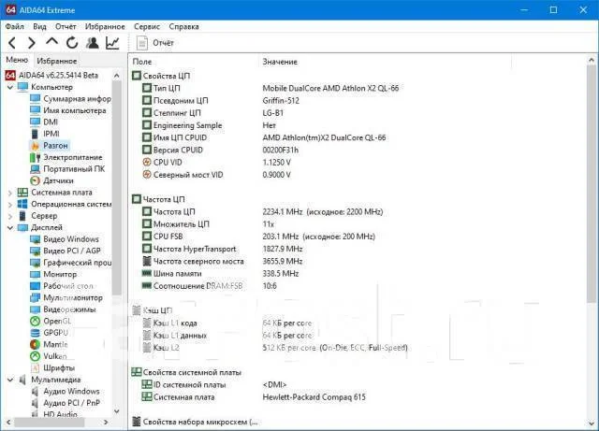Select the GPGPU tree item
The height and width of the screenshot is (431, 599).
tap(49, 333)
